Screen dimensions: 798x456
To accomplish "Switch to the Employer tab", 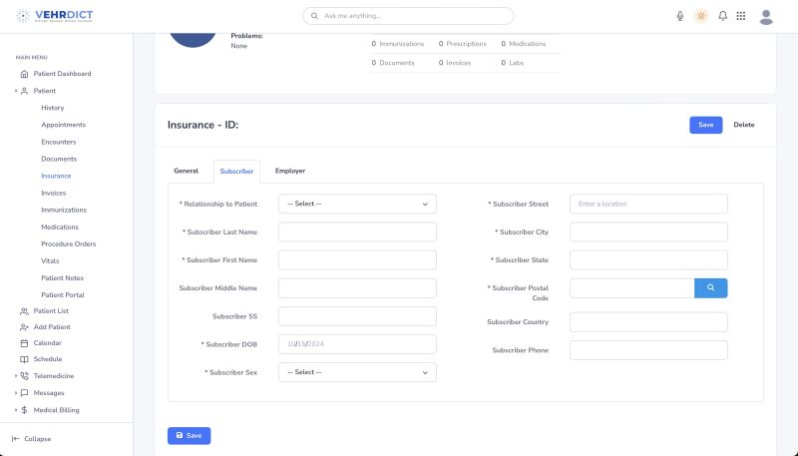I will tap(289, 171).
